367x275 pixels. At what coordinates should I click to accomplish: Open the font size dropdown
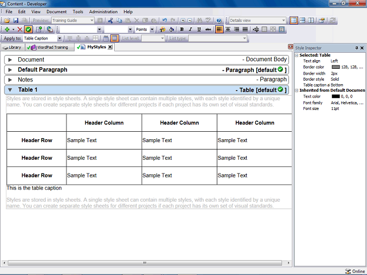pos(130,29)
